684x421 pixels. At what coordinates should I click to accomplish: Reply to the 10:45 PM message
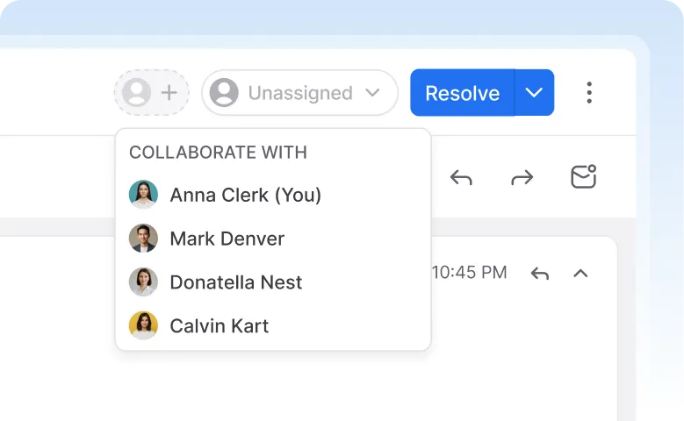coord(540,274)
